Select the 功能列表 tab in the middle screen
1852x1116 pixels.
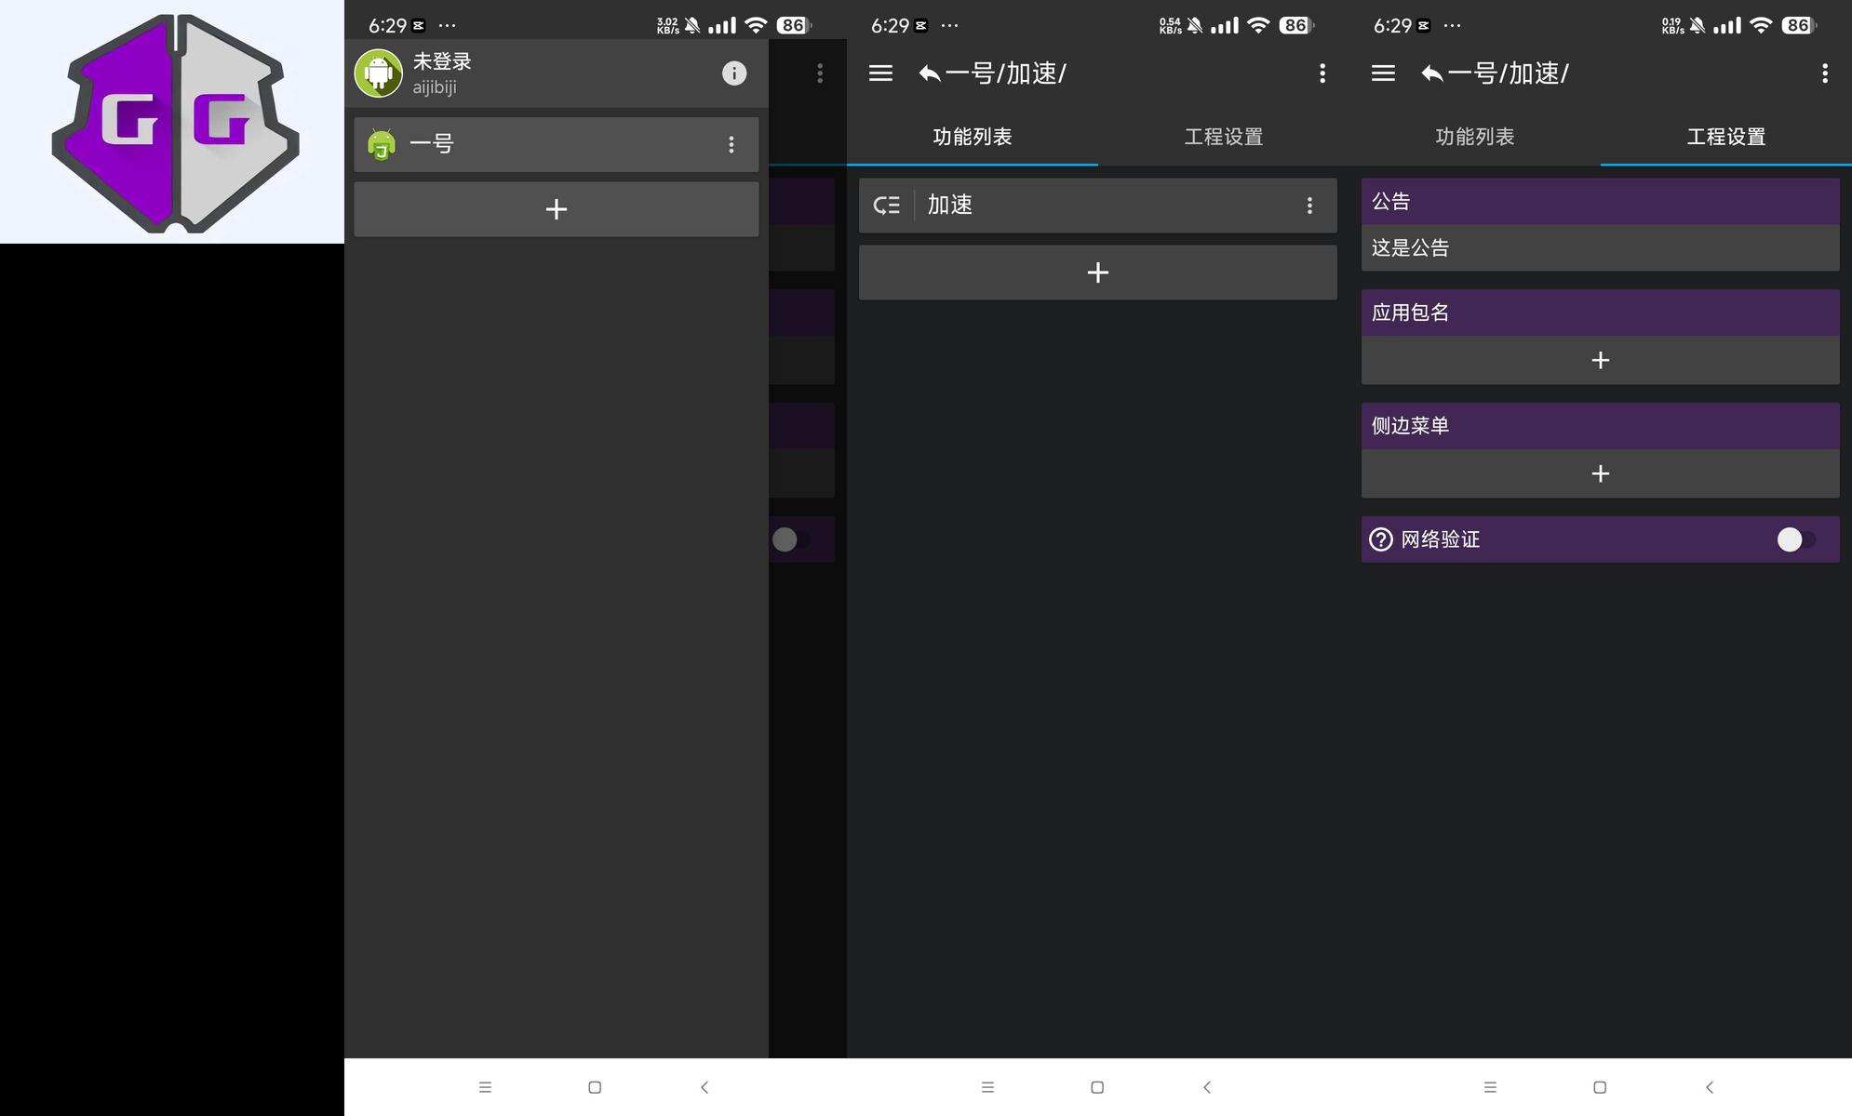click(973, 137)
